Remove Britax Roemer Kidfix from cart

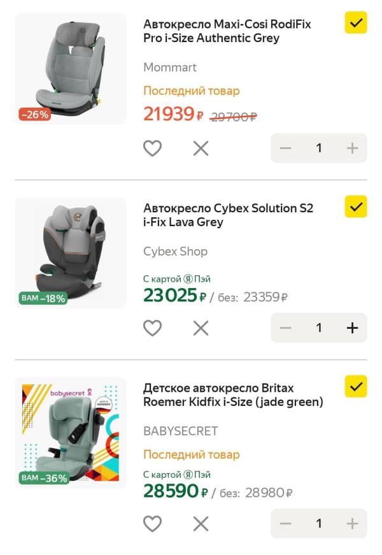(201, 524)
